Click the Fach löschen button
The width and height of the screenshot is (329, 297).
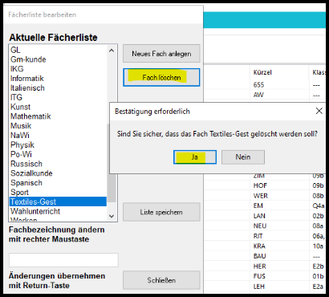(x=161, y=77)
